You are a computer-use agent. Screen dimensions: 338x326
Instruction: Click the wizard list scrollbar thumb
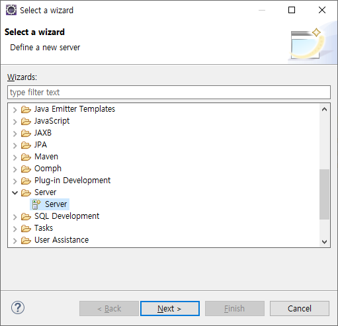(324, 194)
